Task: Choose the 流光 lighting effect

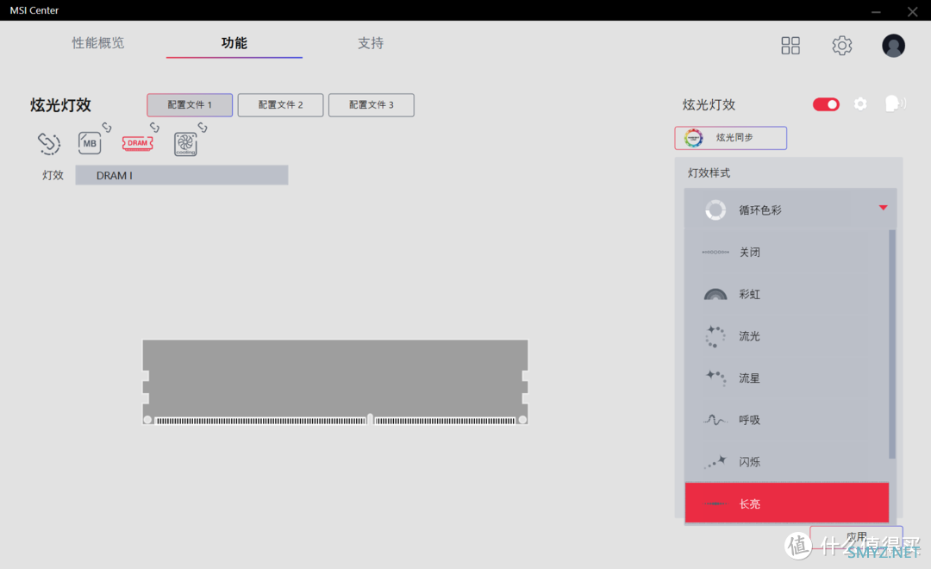Action: click(x=787, y=336)
